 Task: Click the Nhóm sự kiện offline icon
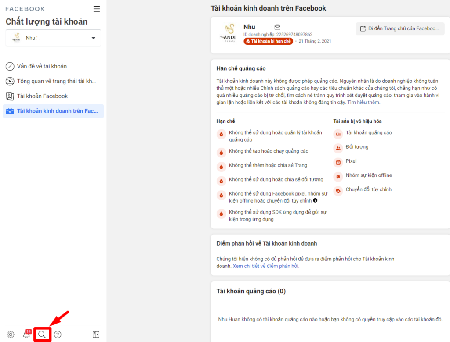(x=338, y=177)
